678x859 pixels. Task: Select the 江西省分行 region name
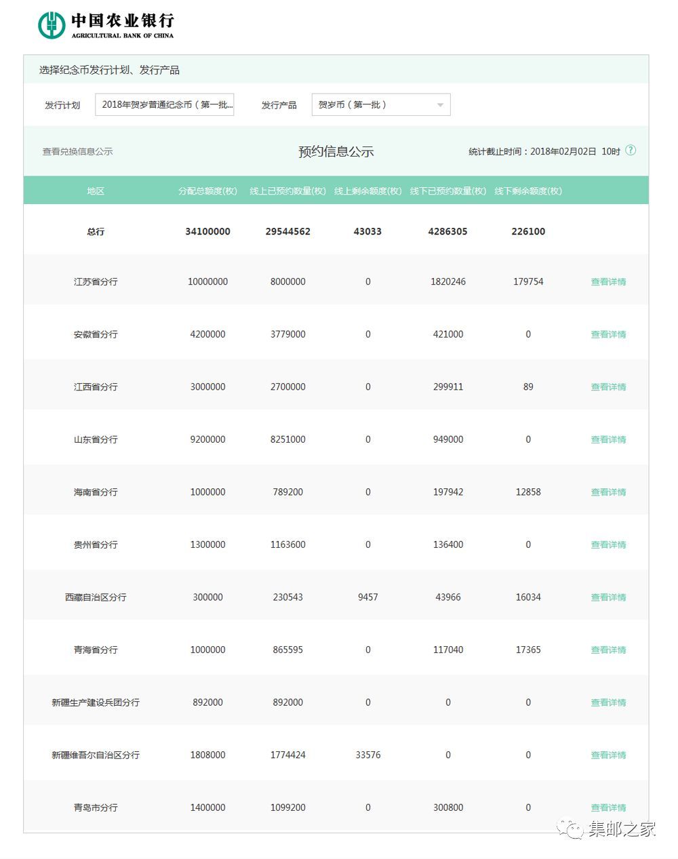96,386
